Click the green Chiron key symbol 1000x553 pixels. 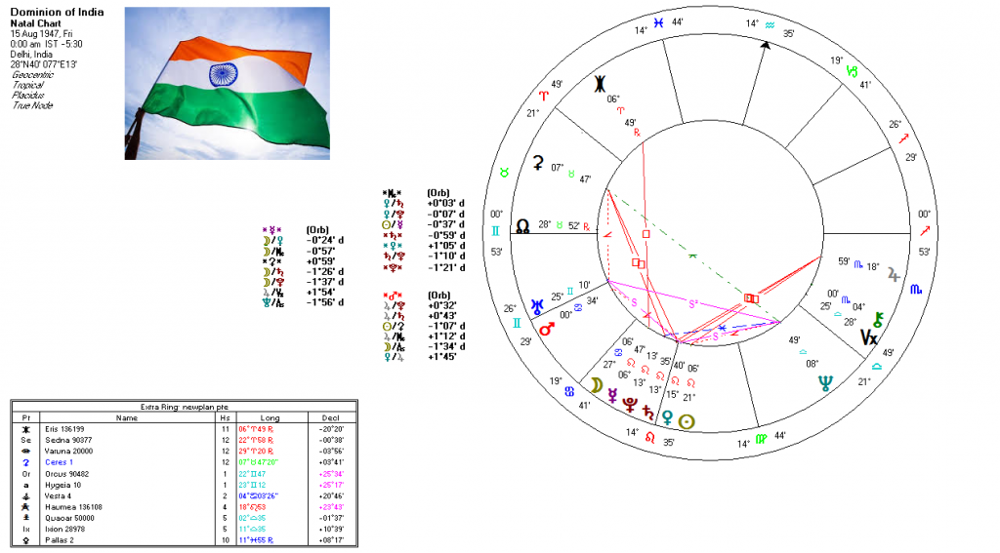pyautogui.click(x=879, y=319)
